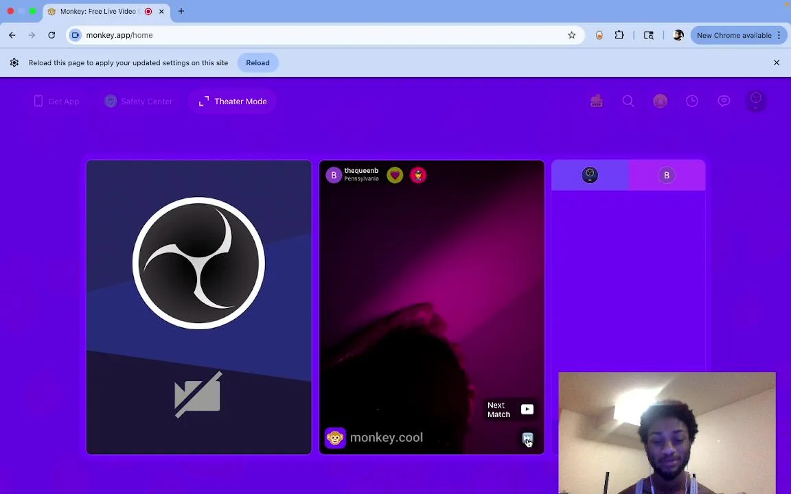Image resolution: width=791 pixels, height=494 pixels.
Task: Reload the monkey.app page
Action: [51, 35]
